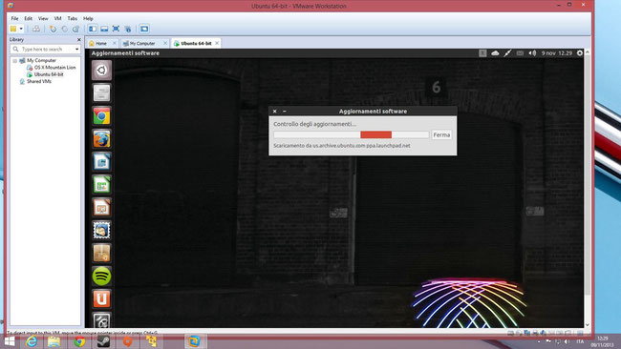Open the Help menu
This screenshot has height=349, width=621.
88,18
